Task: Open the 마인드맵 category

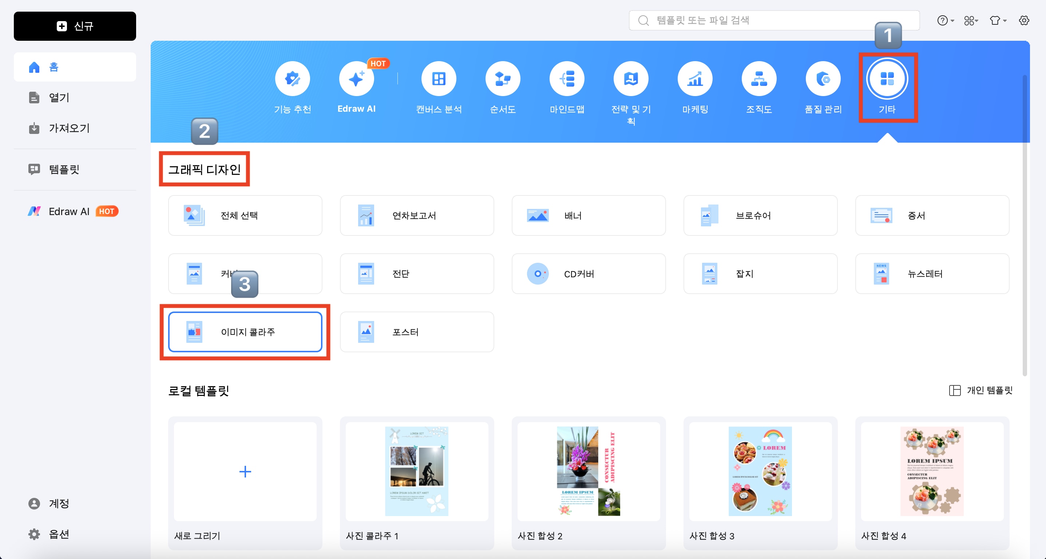Action: (x=567, y=78)
